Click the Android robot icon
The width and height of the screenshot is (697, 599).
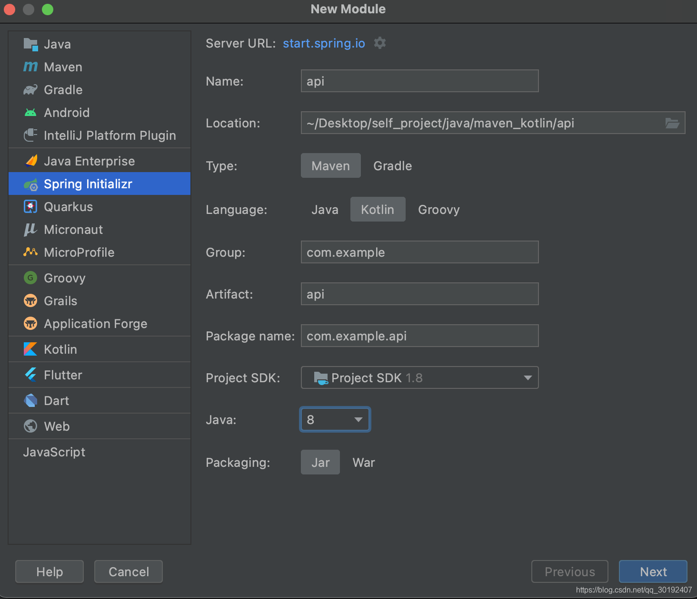pyautogui.click(x=30, y=113)
